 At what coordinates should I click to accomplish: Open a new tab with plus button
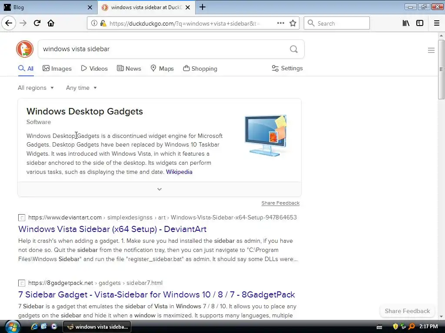(203, 7)
